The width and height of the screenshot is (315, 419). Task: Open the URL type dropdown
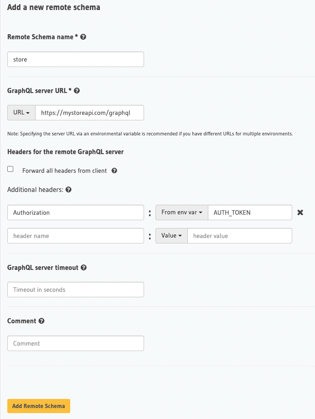click(x=21, y=113)
